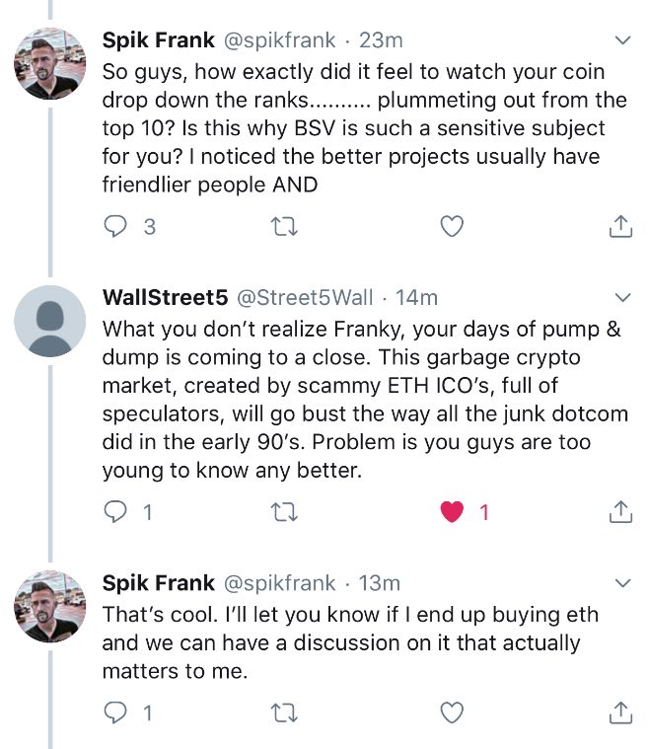Share WallStreet5's tweet

pyautogui.click(x=619, y=512)
